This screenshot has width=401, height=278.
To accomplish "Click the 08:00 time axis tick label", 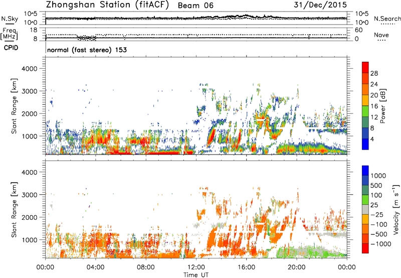I will coord(146,267).
